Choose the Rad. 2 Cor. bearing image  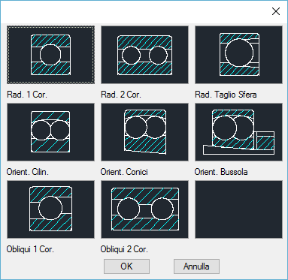click(x=144, y=55)
